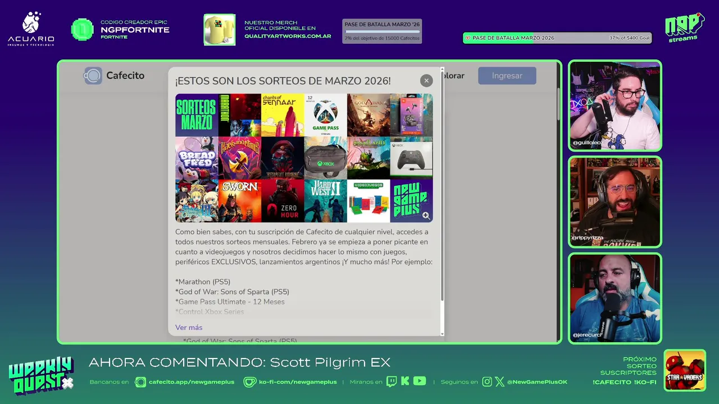Open the 'Ver más' link
The height and width of the screenshot is (404, 719).
click(x=189, y=328)
